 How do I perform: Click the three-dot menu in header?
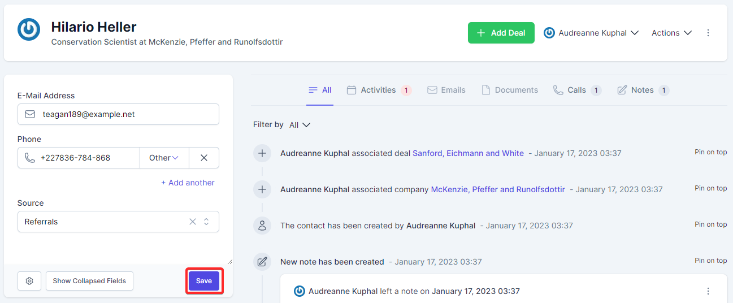tap(708, 33)
